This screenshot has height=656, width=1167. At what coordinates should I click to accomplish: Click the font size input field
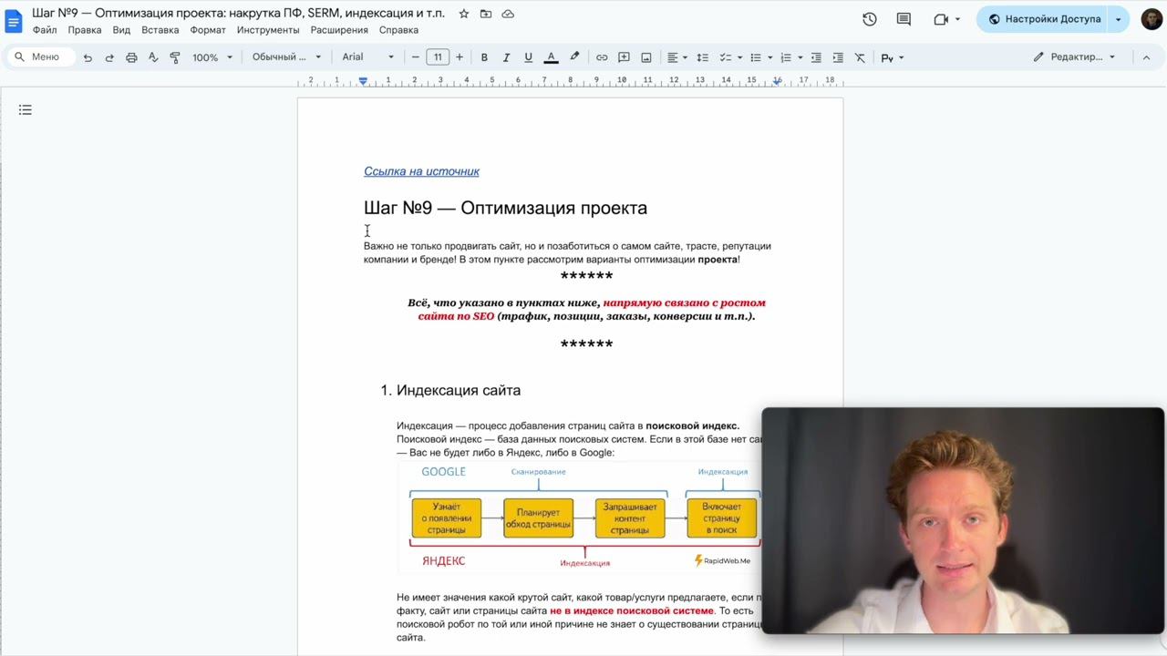tap(438, 57)
